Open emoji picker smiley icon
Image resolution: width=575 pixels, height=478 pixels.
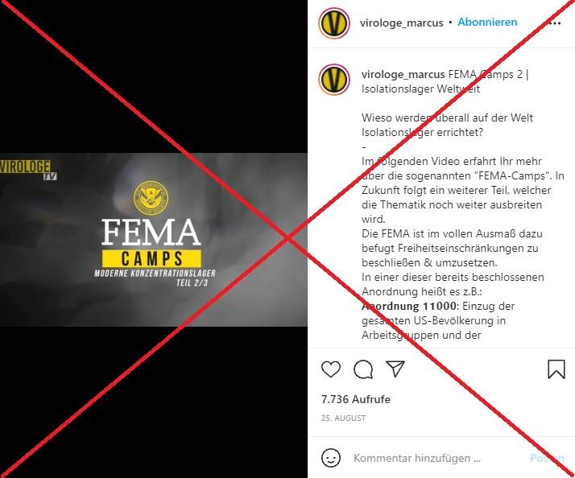331,458
